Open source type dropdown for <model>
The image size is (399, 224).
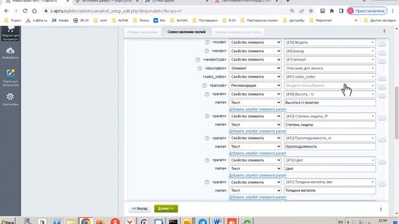[x=255, y=42]
